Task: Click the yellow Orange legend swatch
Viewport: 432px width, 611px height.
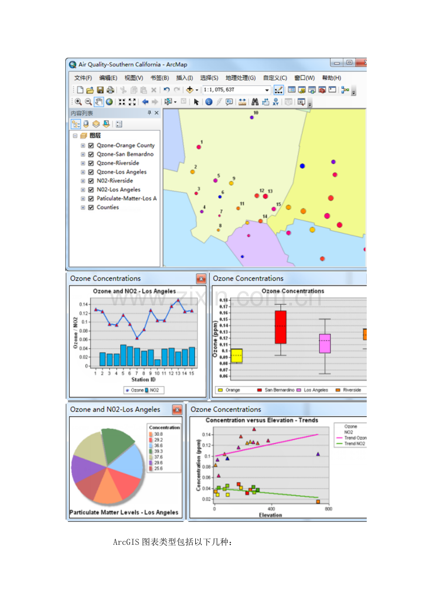Action: point(220,390)
